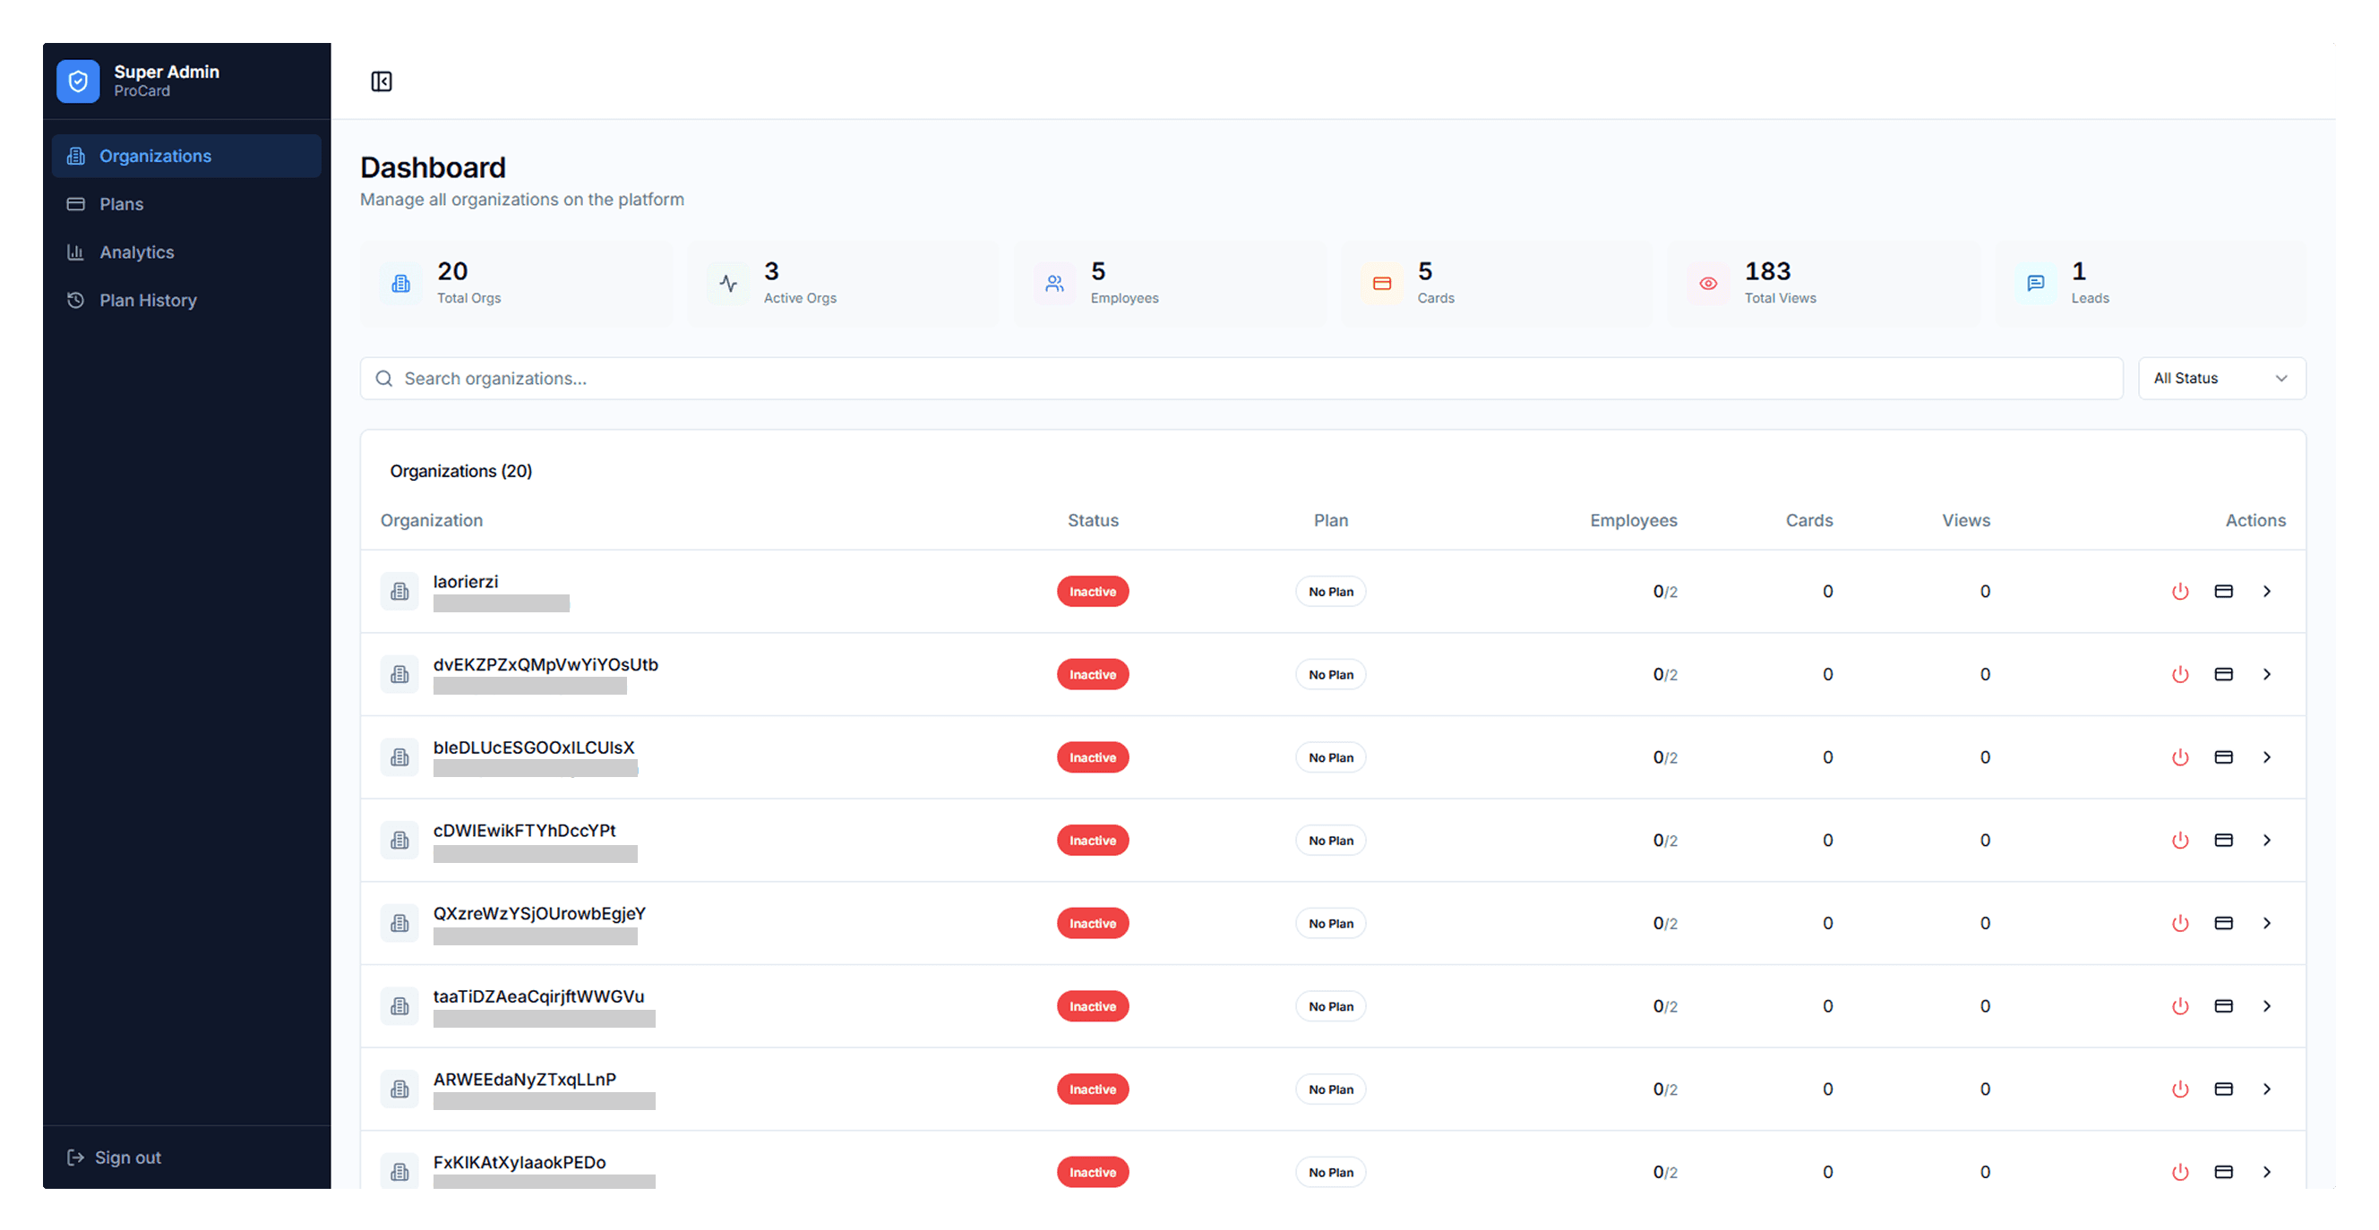Open the All Status filter dropdown
The image size is (2379, 1230).
tap(2221, 379)
